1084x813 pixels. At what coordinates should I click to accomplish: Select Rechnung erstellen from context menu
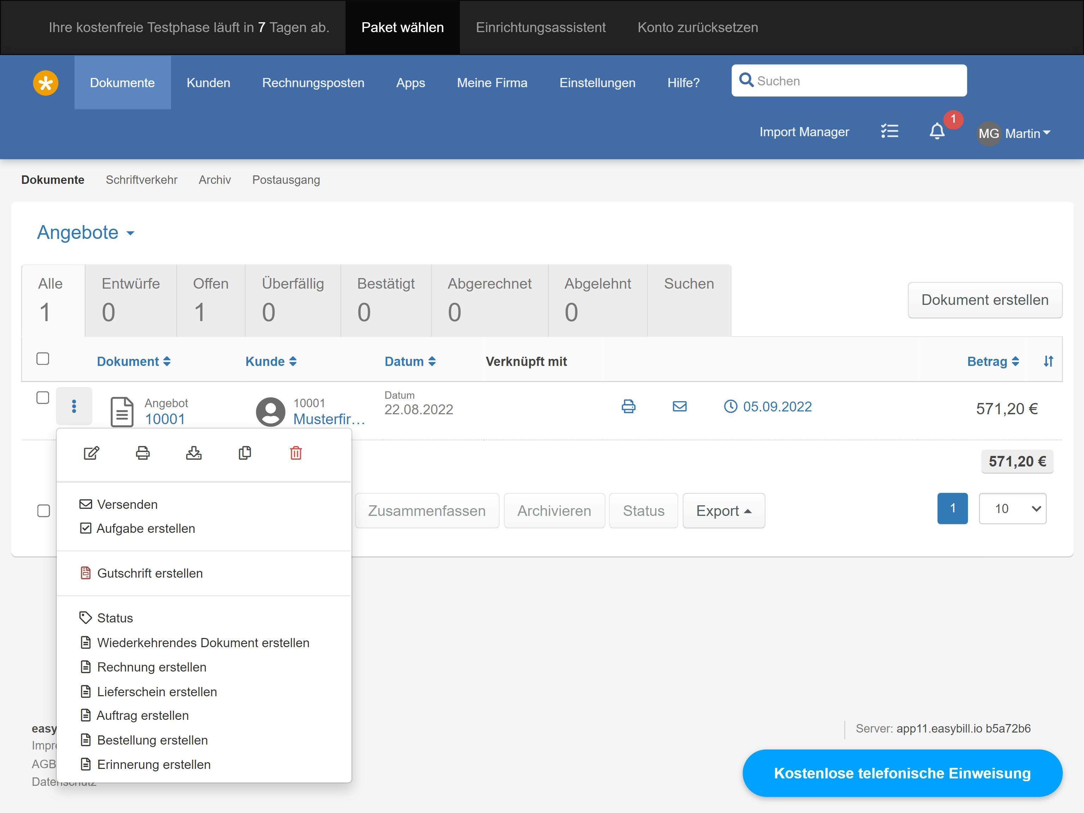[151, 667]
